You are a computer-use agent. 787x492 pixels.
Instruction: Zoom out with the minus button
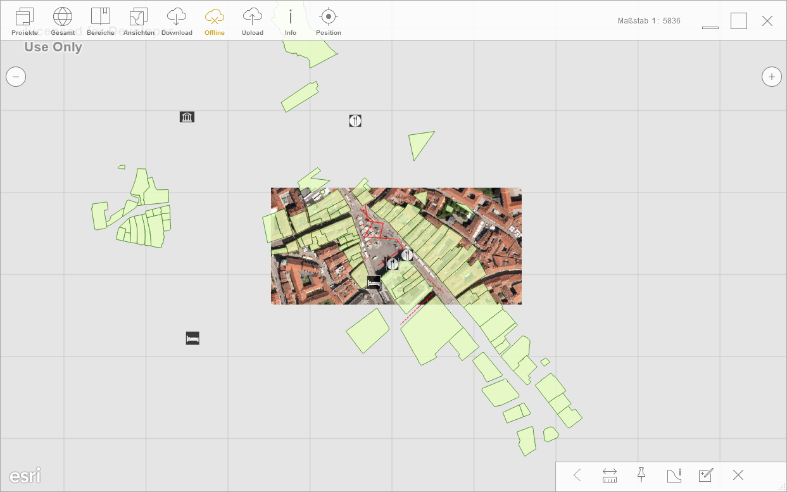(16, 77)
